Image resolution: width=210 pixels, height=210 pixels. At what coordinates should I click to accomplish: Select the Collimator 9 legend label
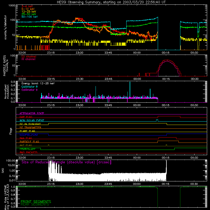29,90
